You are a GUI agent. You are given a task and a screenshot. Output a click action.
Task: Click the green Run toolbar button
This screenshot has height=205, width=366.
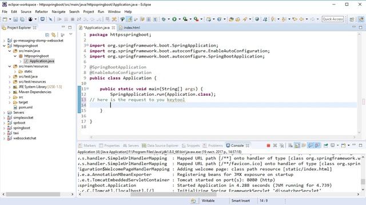point(174,19)
